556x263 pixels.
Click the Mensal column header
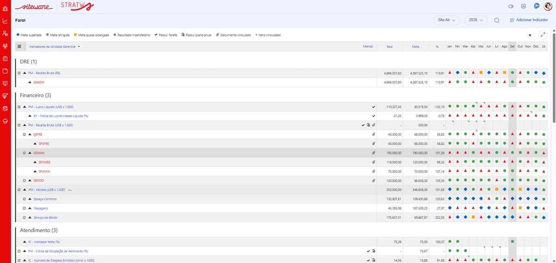click(x=368, y=47)
